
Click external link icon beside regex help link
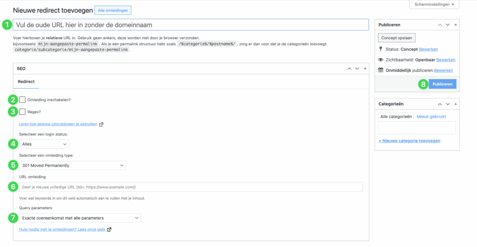click(x=101, y=124)
